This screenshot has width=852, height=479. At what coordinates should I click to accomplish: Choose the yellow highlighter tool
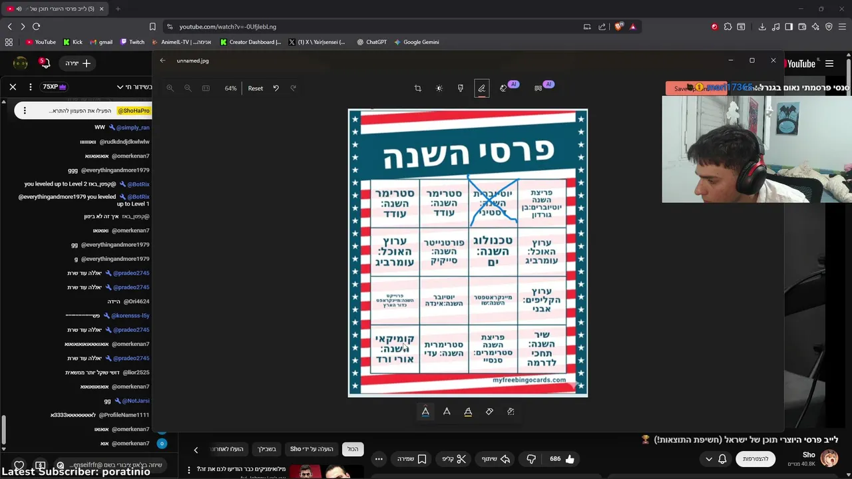tap(468, 412)
